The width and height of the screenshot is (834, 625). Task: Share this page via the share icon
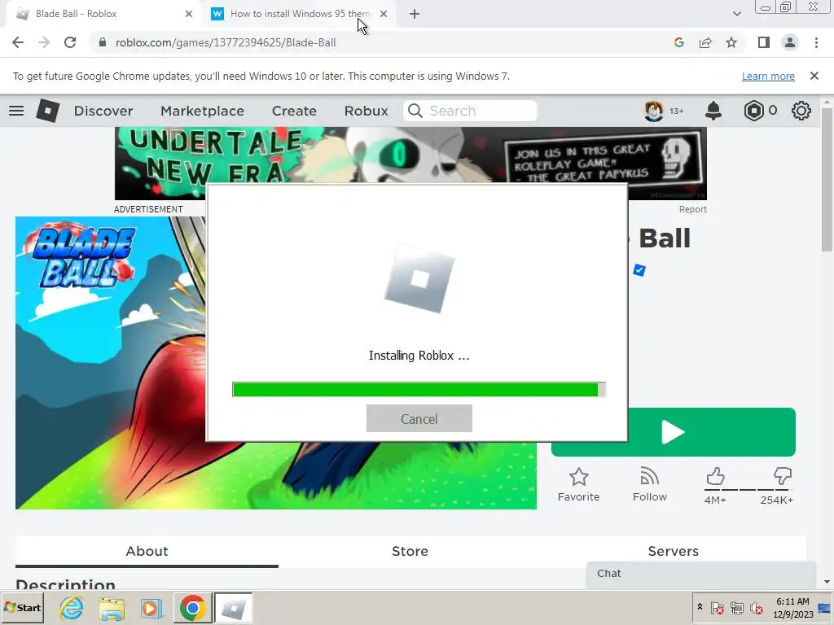705,42
